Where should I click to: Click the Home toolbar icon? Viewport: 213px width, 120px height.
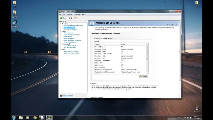76,18
